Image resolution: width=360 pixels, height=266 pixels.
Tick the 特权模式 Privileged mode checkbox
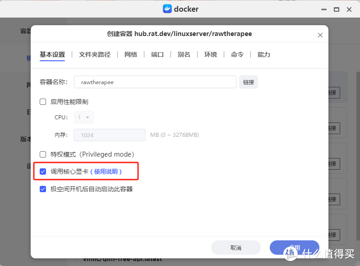click(43, 154)
